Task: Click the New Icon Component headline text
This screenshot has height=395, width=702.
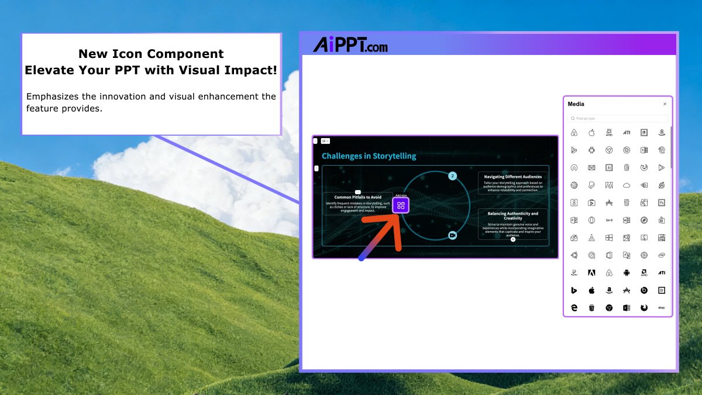Action: [151, 54]
